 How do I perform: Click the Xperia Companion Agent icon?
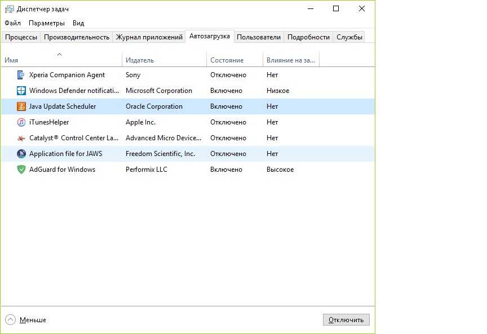click(x=21, y=75)
